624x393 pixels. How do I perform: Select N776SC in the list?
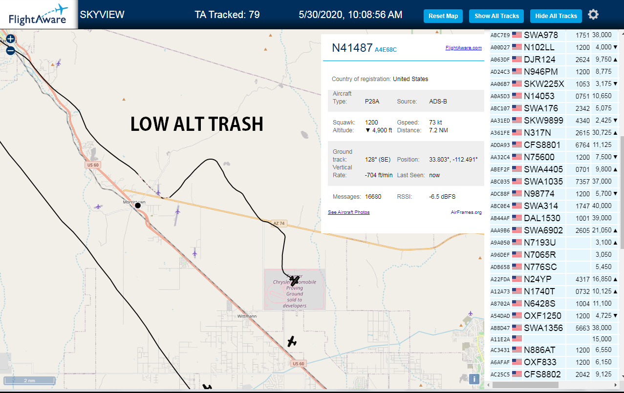coord(554,267)
